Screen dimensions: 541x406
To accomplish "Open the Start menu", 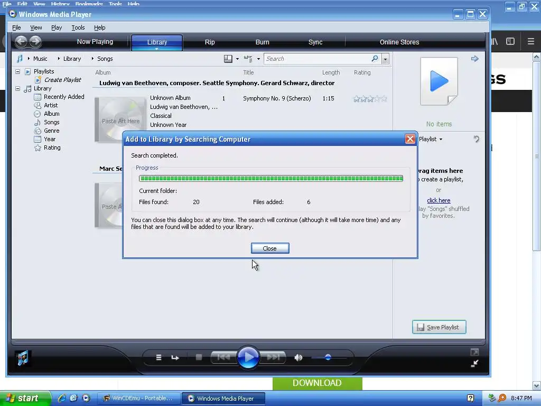I will coord(25,399).
